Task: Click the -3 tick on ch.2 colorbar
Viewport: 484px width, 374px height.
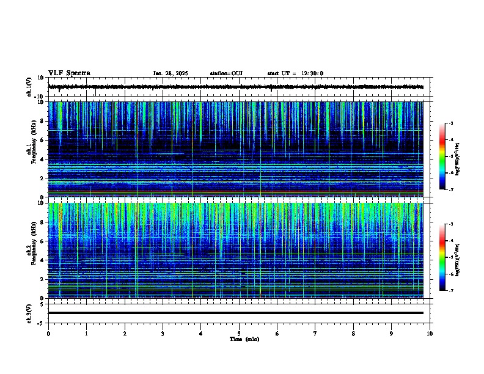Action: [451, 224]
